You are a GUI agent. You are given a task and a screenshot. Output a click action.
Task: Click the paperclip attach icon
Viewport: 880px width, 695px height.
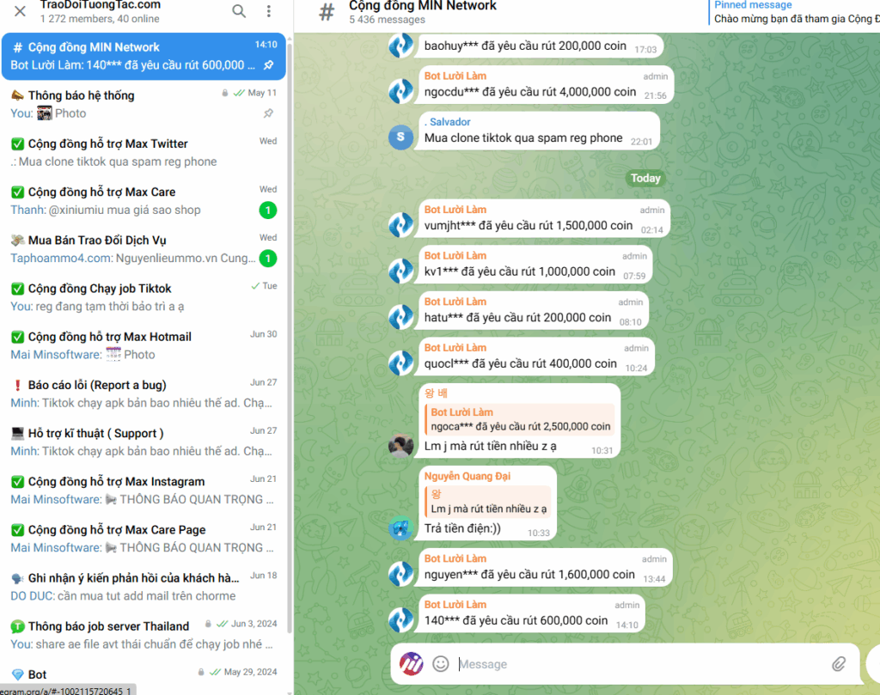tap(839, 664)
